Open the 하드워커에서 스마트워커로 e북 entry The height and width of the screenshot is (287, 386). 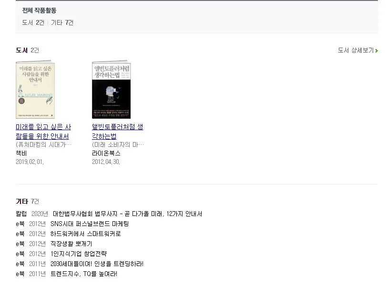86,234
